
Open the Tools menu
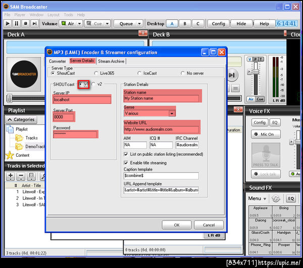(68, 15)
